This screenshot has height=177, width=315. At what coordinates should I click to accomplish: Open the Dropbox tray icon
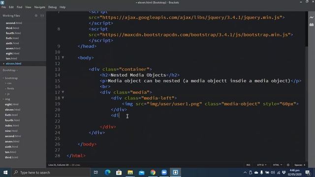pyautogui.click(x=283, y=173)
